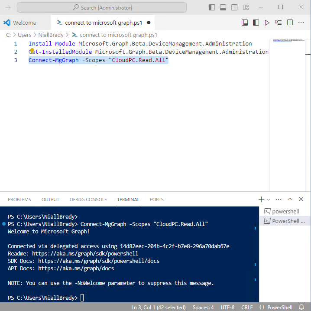
Task: Click UTF-8 encoding status item
Action: pos(227,308)
